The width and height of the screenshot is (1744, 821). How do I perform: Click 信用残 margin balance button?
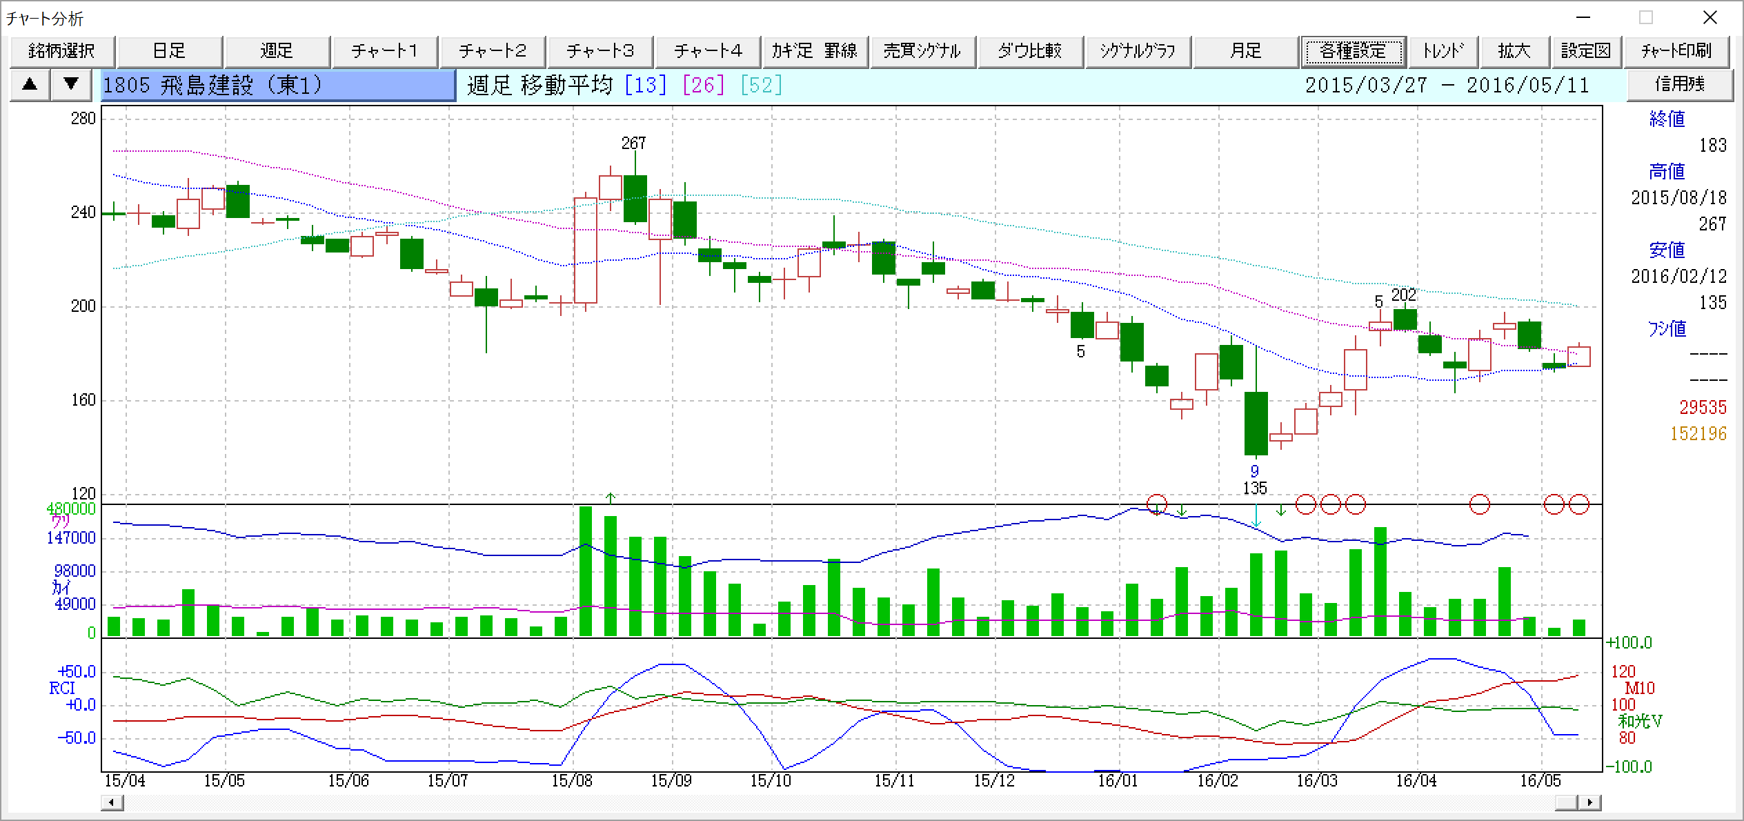point(1680,85)
